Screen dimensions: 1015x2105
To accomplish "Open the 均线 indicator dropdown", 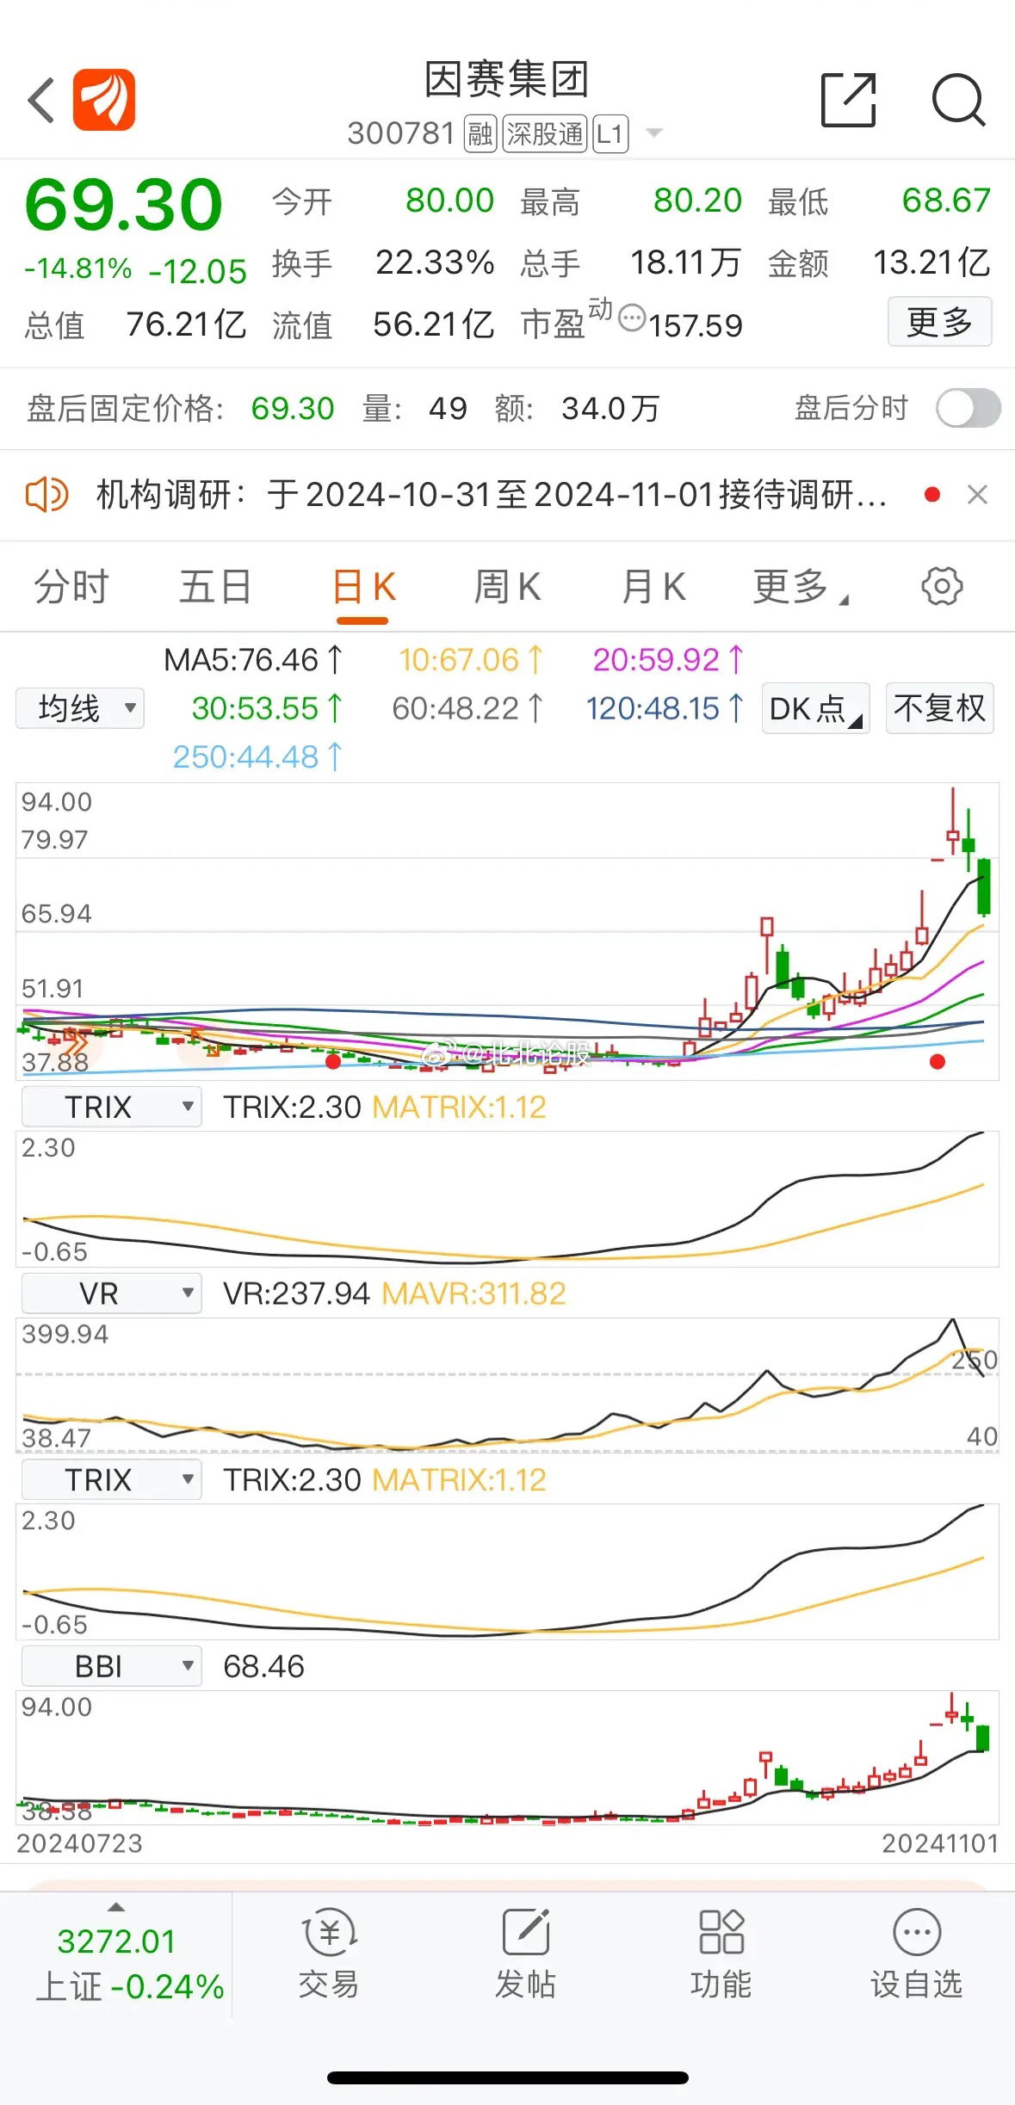I will (x=80, y=708).
